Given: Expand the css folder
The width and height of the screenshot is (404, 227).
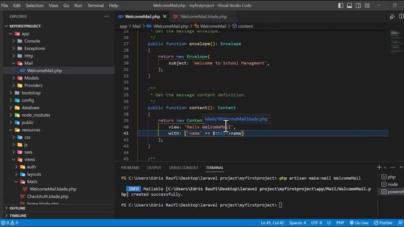Looking at the screenshot, I should (14, 137).
